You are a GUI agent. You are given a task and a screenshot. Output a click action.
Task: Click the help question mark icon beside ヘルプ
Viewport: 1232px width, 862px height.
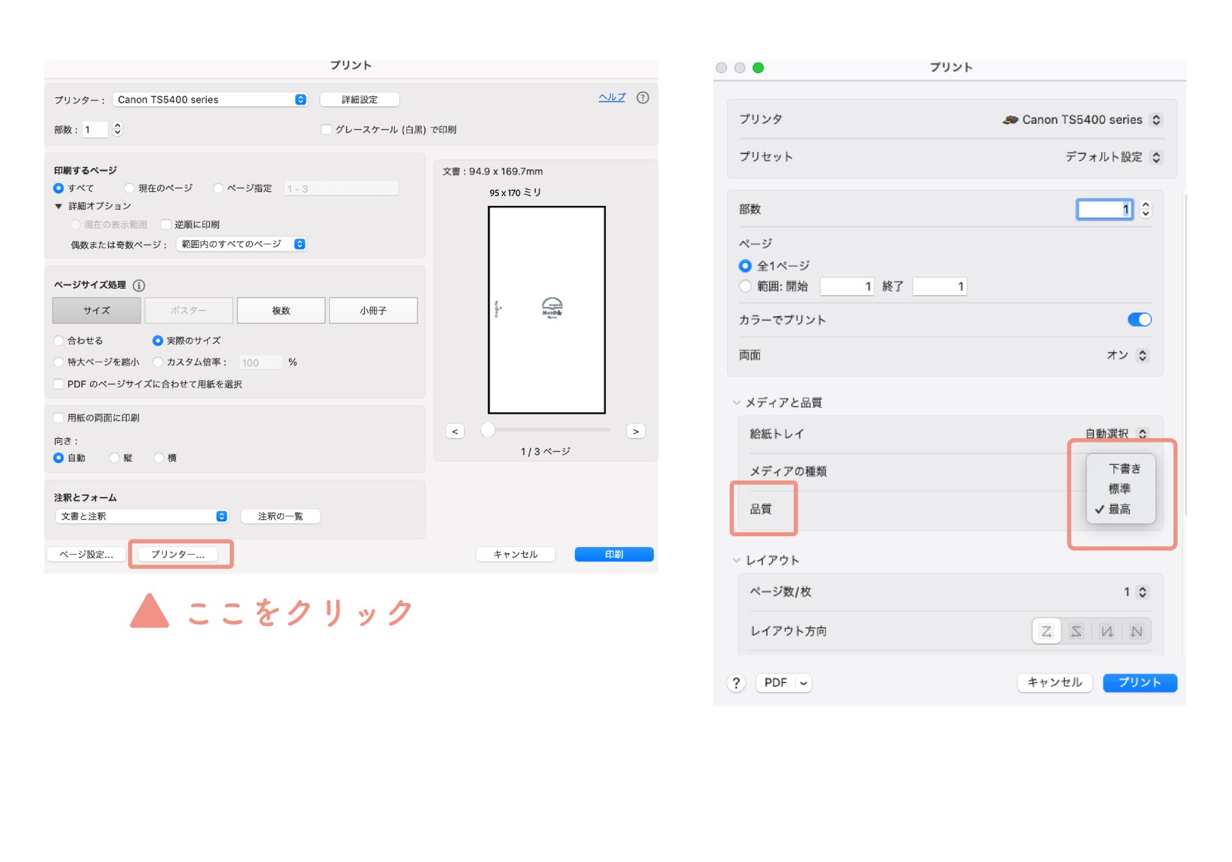(642, 97)
